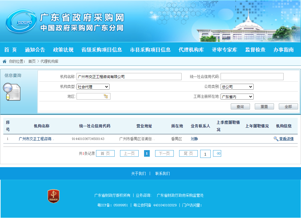301x218 pixels.
Task: Click the 粤公安网备 4401040102029 text
Action: pyautogui.click(x=155, y=205)
